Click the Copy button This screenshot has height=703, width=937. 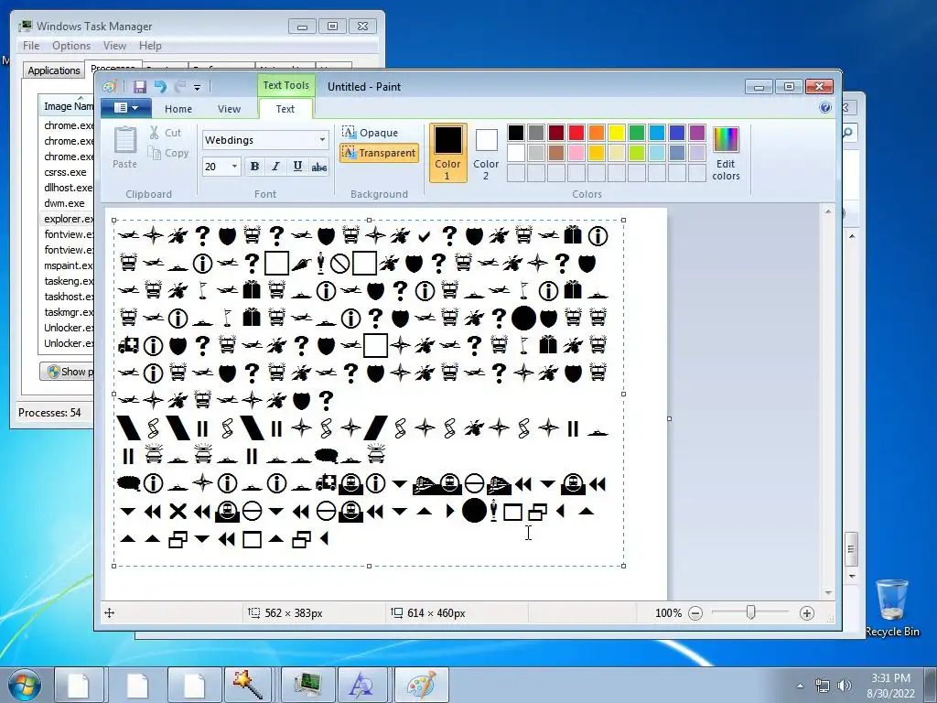tap(168, 153)
